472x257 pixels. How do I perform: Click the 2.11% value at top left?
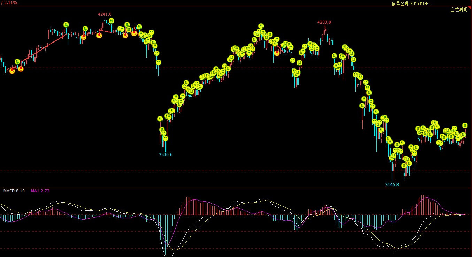(10, 3)
